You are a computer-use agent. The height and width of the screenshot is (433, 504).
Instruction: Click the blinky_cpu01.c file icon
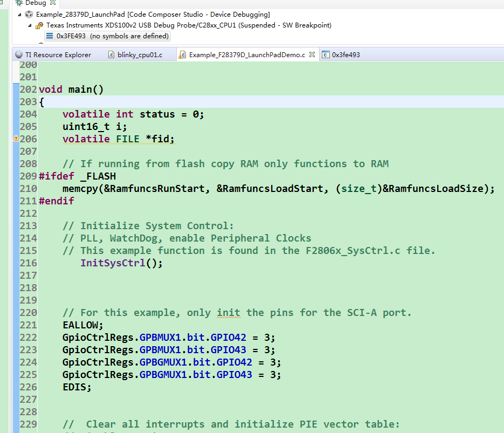[111, 54]
